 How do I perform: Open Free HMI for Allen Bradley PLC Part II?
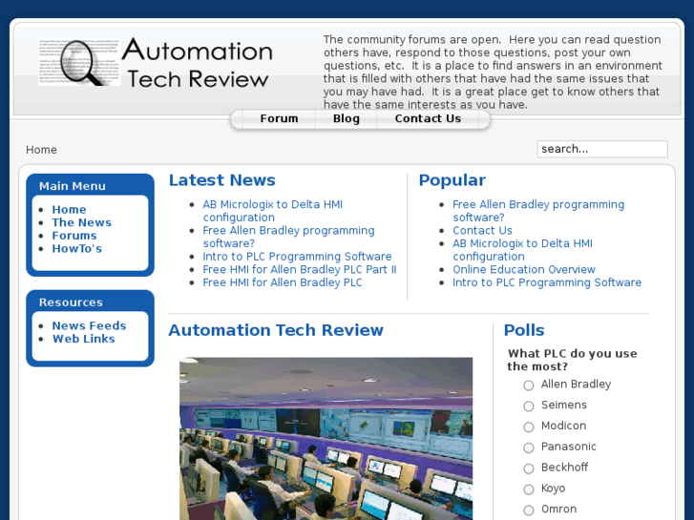pos(299,269)
